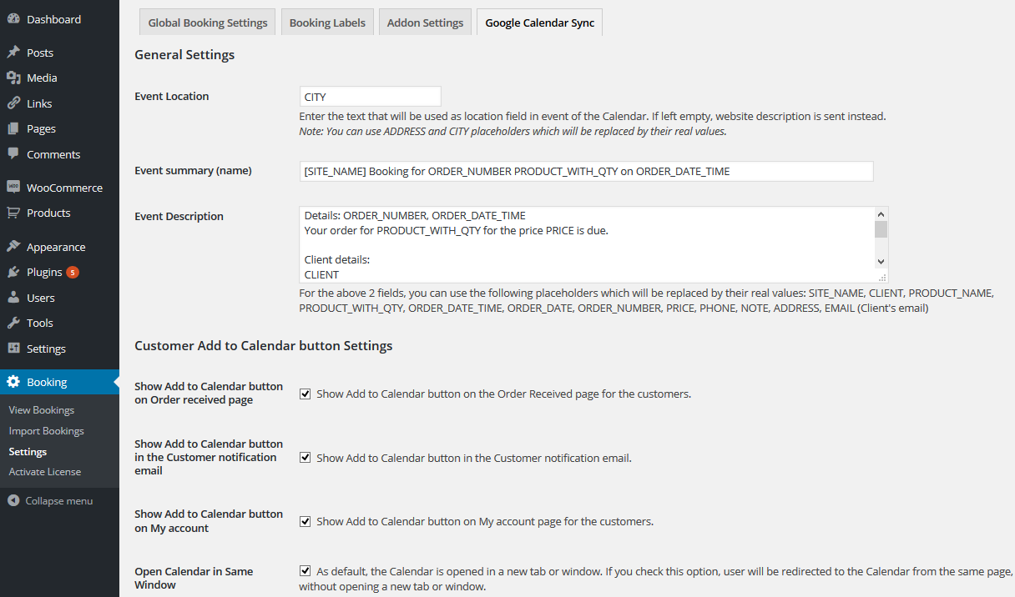Open the Addon Settings tab
Screen dimensions: 1015x597
point(425,23)
